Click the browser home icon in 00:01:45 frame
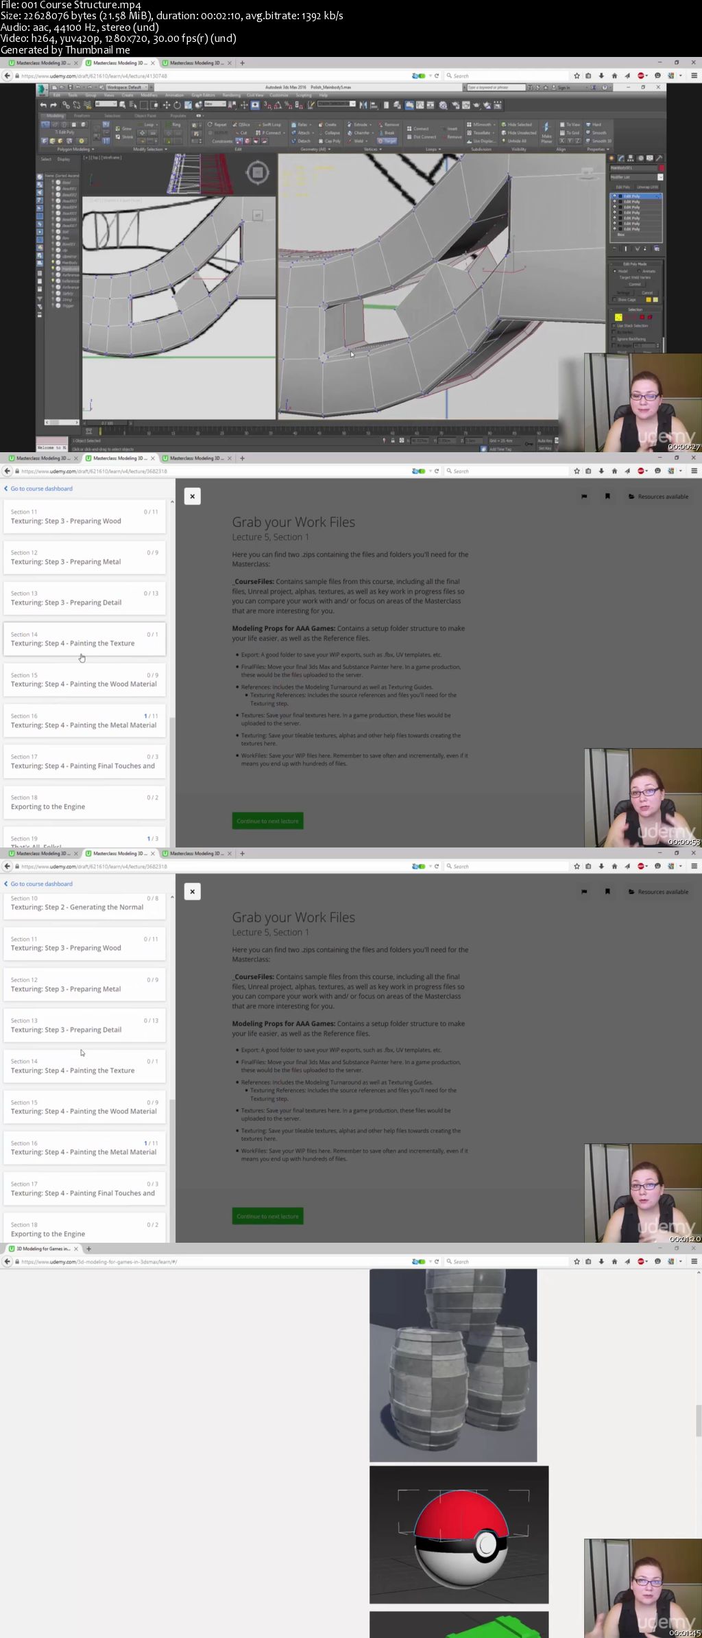702x1638 pixels. click(x=614, y=1261)
